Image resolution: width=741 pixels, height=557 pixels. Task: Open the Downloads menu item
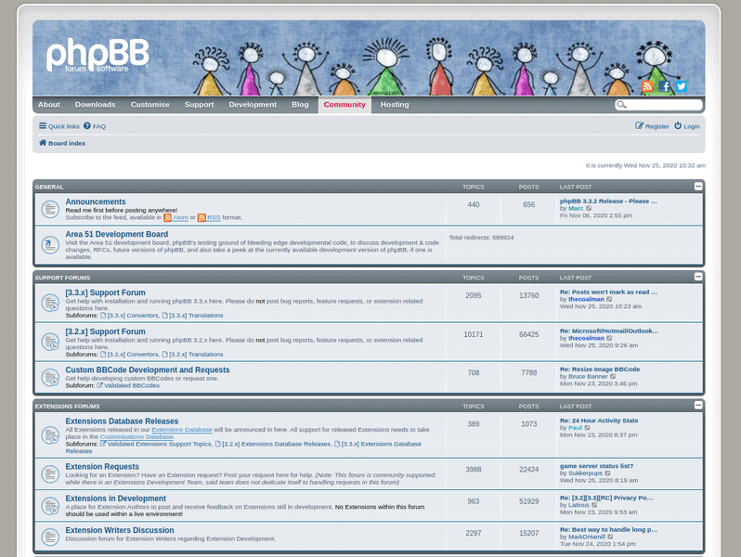[x=95, y=105]
